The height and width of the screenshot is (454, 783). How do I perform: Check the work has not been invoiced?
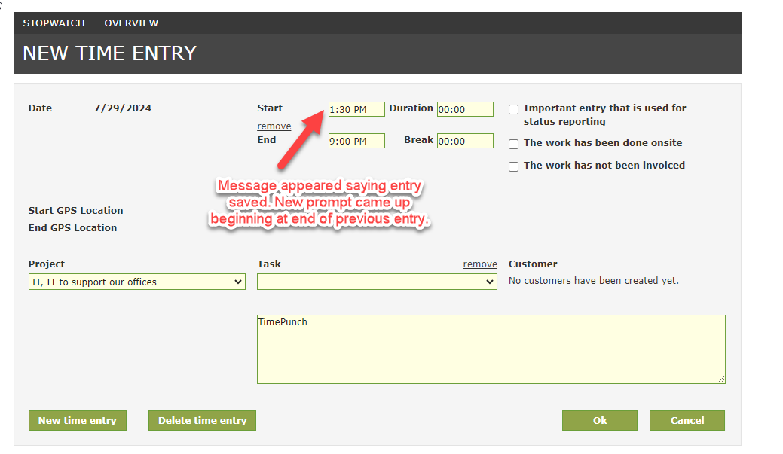513,166
